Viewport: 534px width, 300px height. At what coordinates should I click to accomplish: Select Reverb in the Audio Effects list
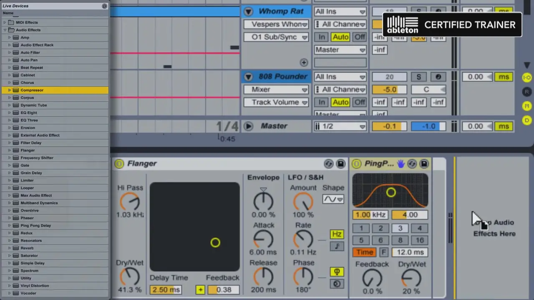tap(54, 248)
